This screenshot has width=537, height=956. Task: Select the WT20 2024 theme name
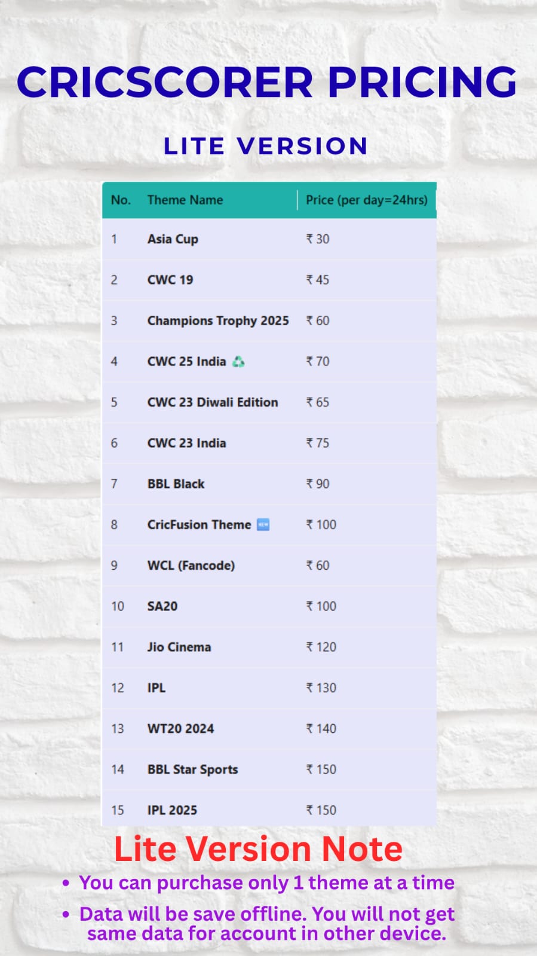(180, 729)
